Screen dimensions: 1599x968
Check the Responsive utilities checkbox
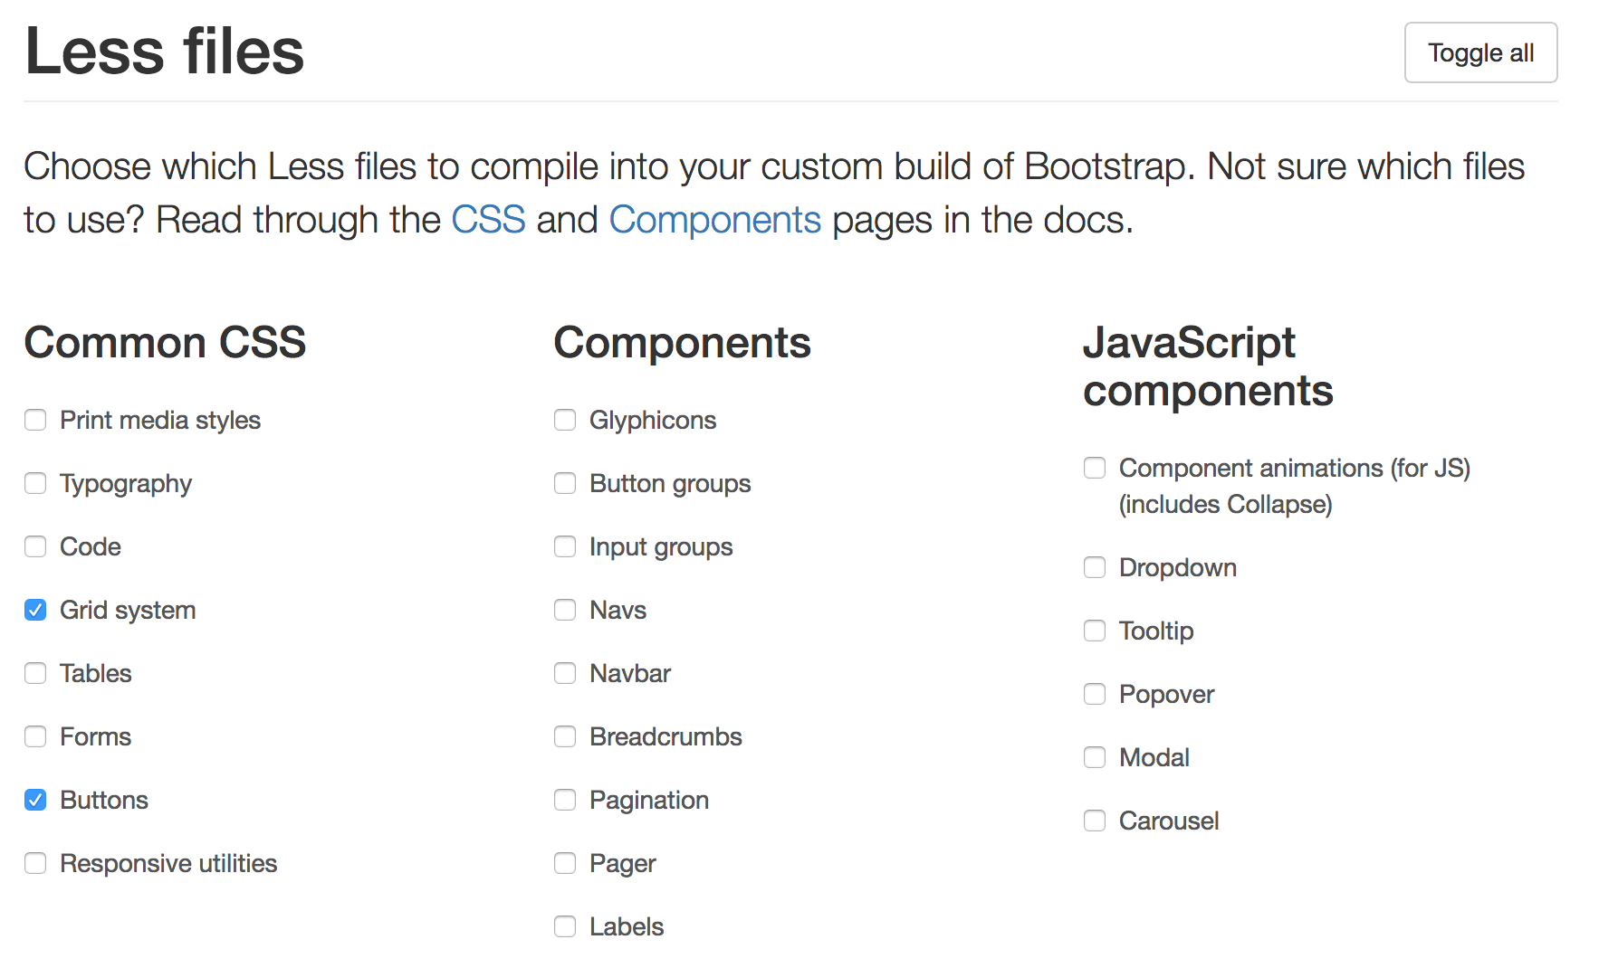point(34,863)
